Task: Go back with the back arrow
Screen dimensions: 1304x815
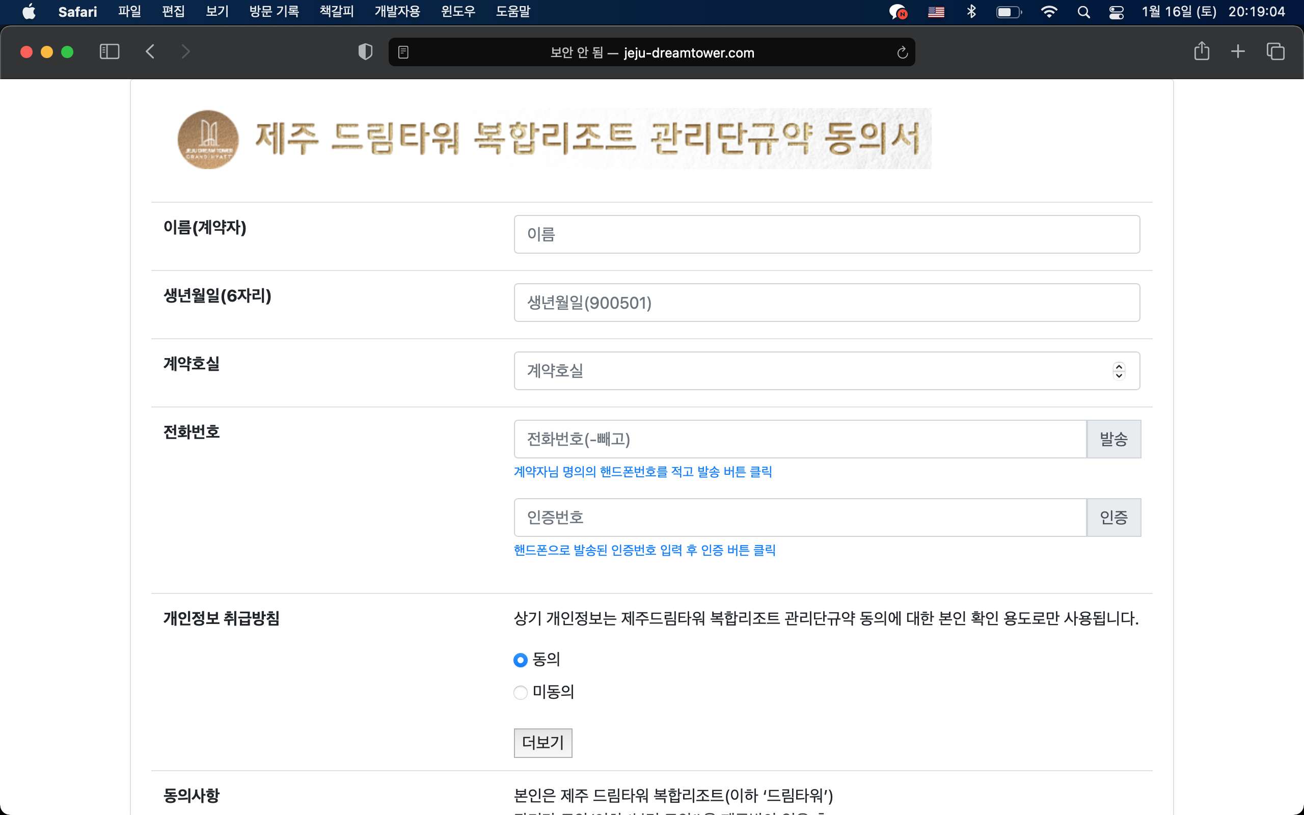Action: (x=150, y=52)
